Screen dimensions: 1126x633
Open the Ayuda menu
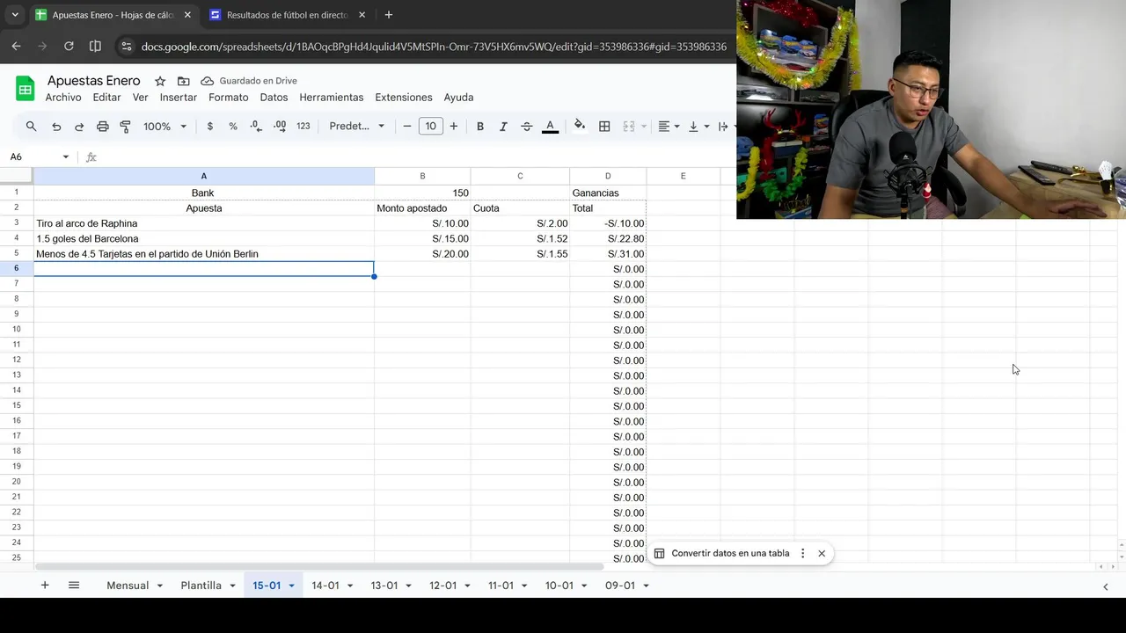pyautogui.click(x=458, y=98)
